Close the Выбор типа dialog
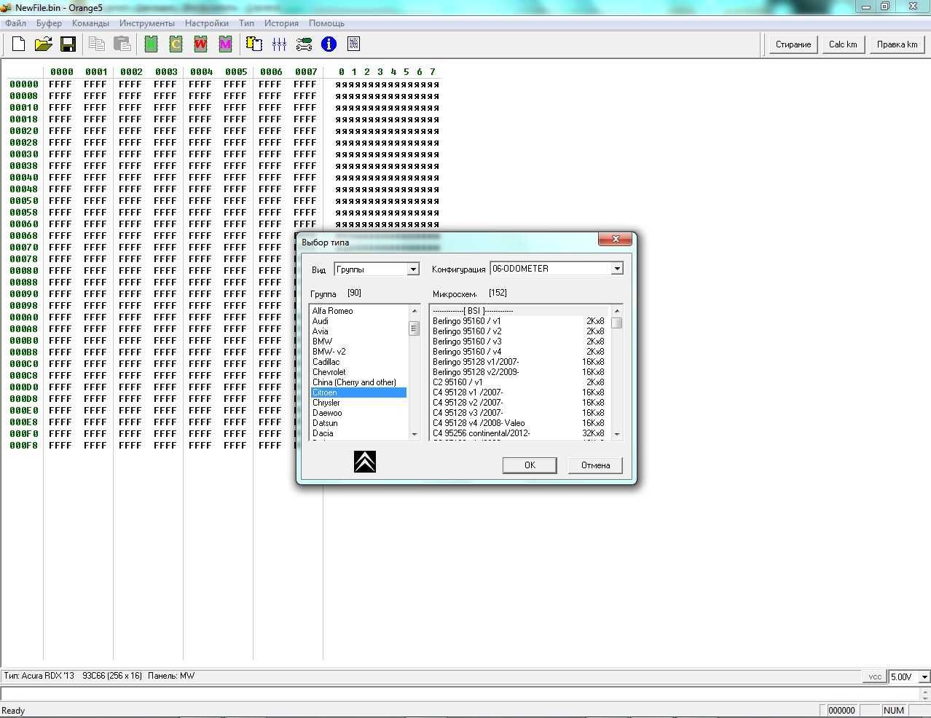 pos(616,240)
